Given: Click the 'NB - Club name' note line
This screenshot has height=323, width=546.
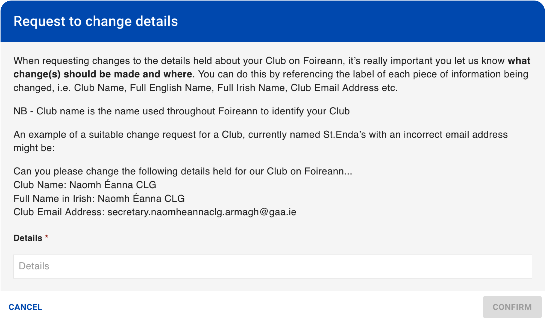Looking at the screenshot, I should (181, 111).
